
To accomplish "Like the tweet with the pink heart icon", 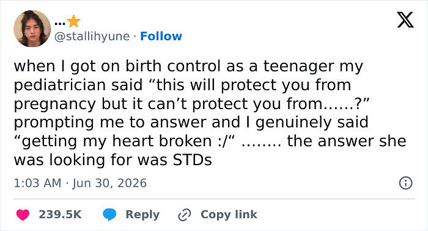I will 23,215.
